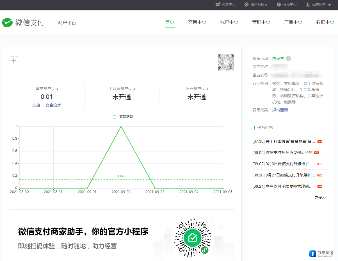Click the 平台公告 section heading
Image resolution: width=338 pixels, height=261 pixels.
click(265, 128)
